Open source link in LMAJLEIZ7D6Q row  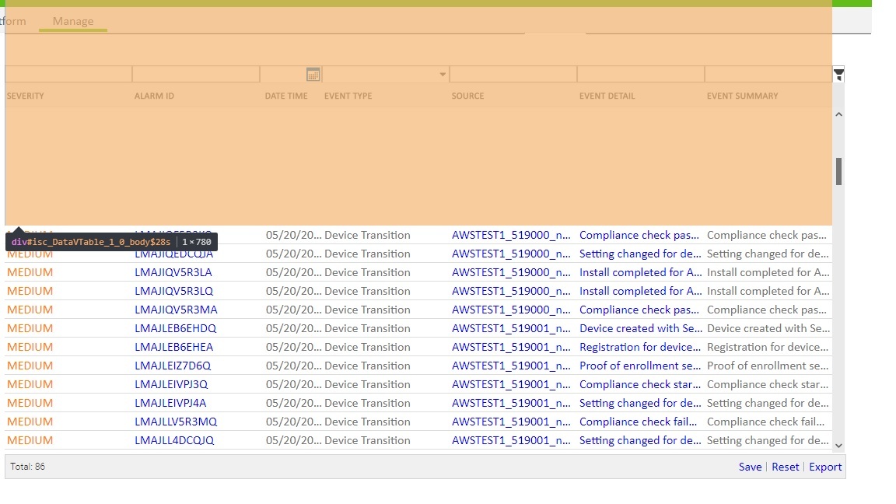(x=511, y=366)
